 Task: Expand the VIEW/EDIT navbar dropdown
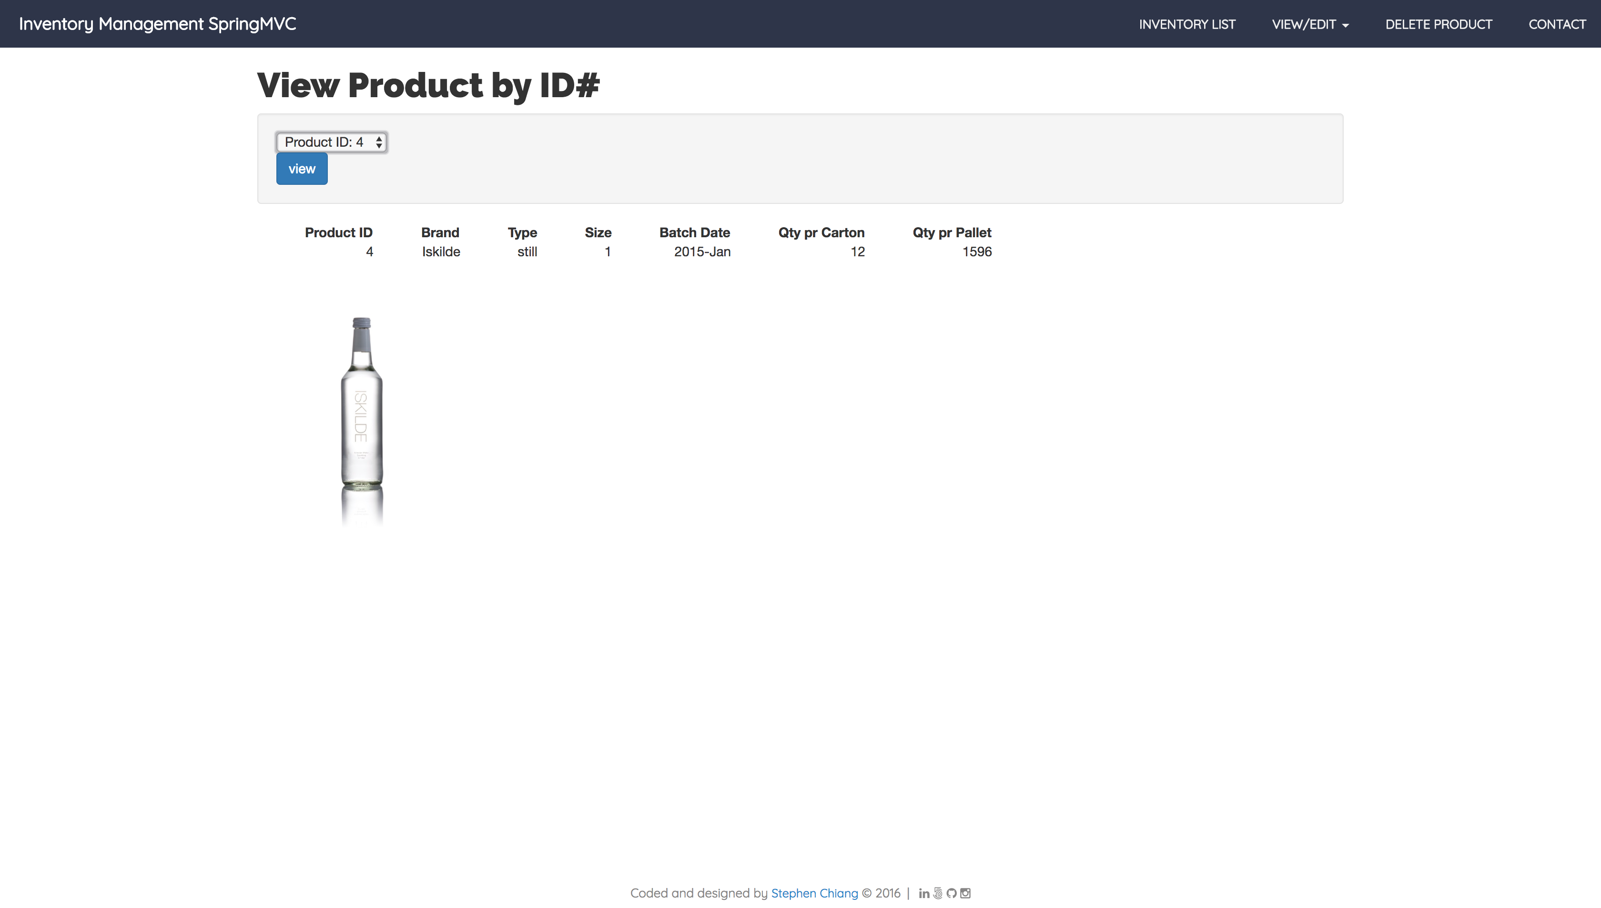click(x=1310, y=24)
